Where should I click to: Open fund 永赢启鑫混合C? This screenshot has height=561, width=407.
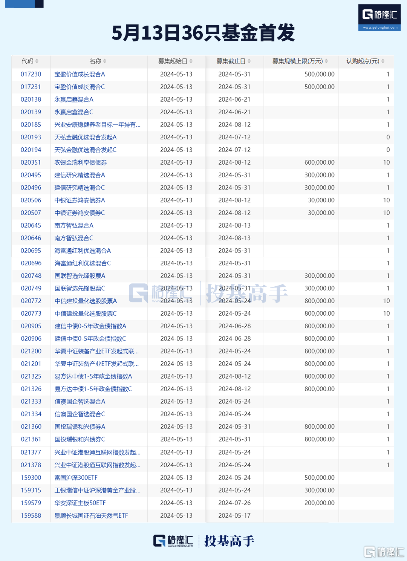click(x=74, y=112)
